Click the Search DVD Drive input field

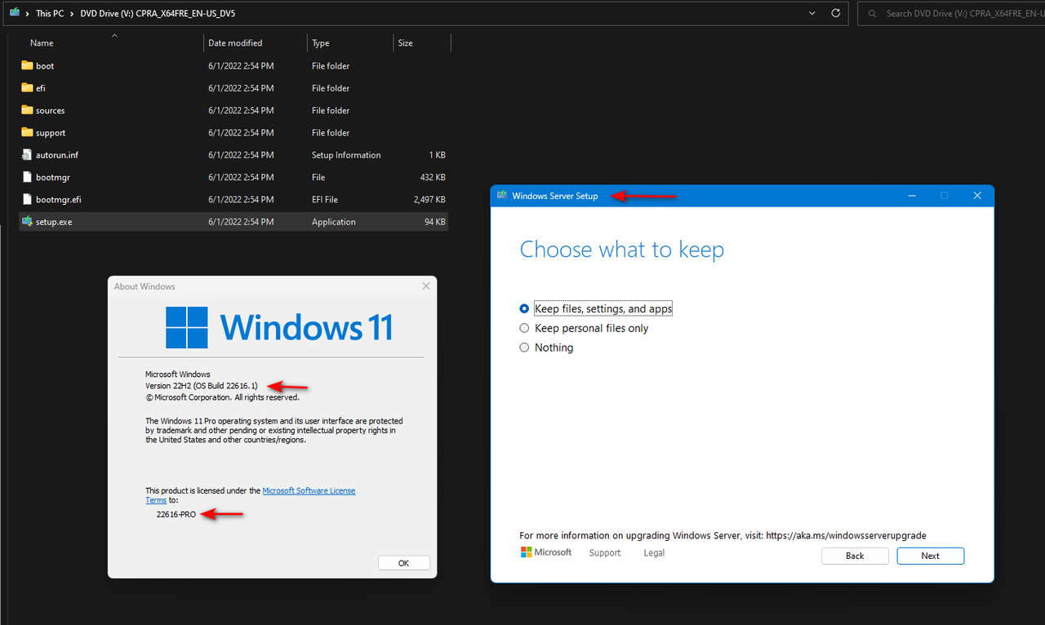pyautogui.click(x=951, y=13)
